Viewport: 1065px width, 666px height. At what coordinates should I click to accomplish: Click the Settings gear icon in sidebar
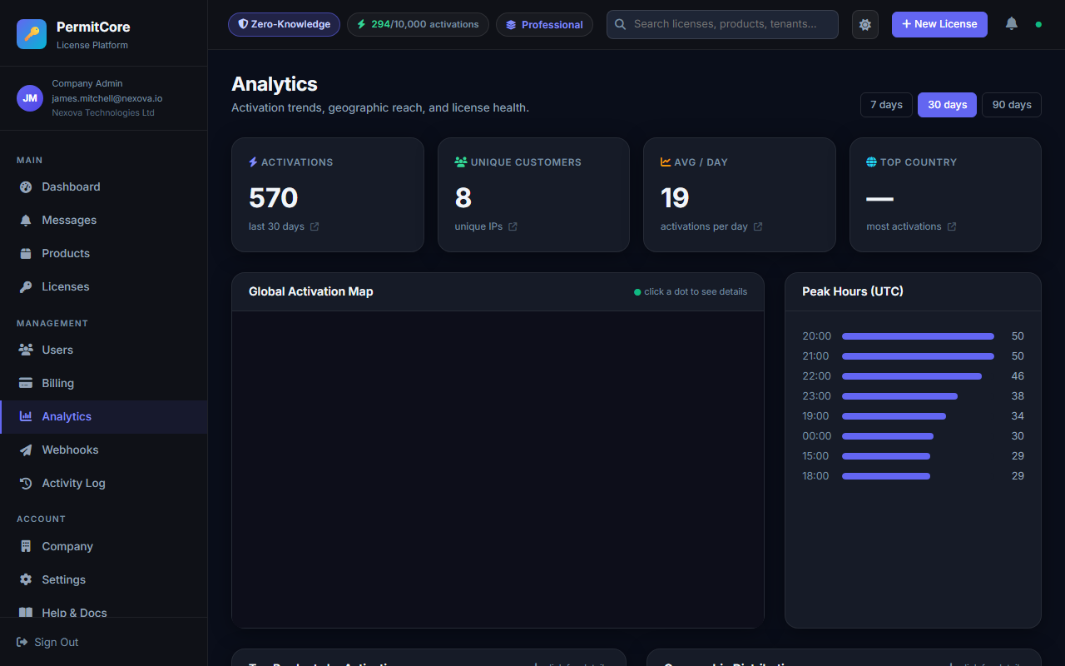click(26, 579)
